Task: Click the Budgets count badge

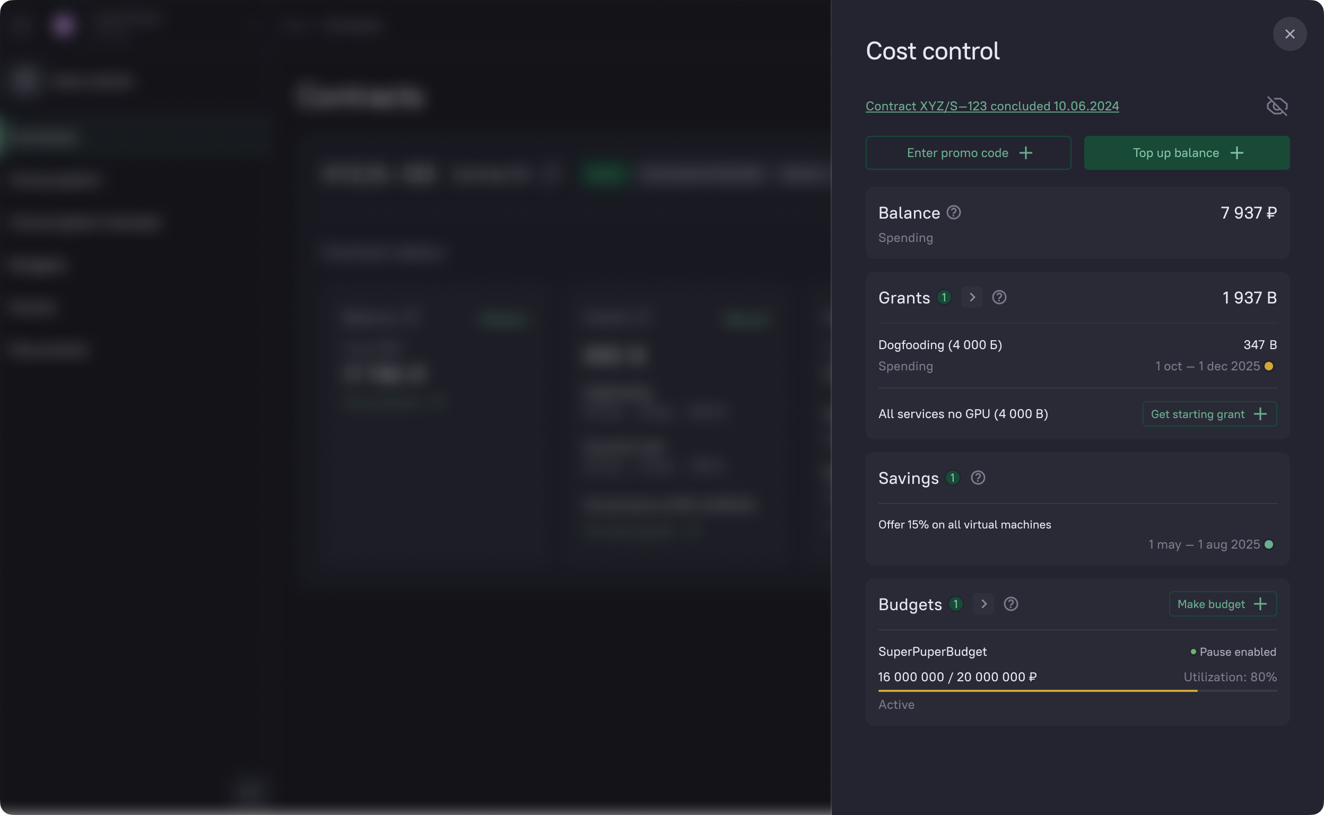Action: point(955,604)
